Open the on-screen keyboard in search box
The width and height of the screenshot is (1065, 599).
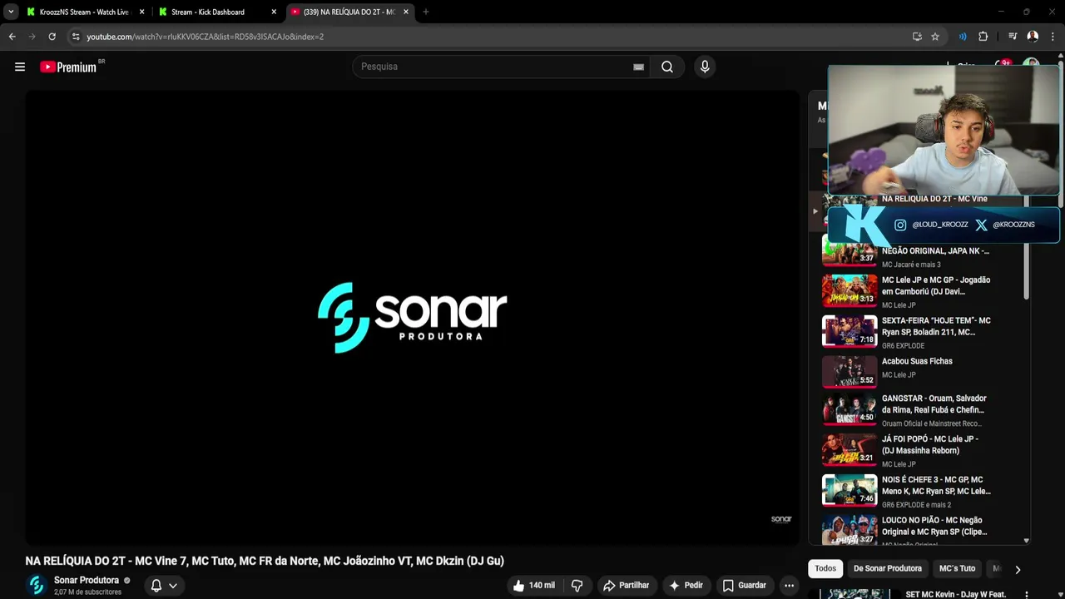click(x=638, y=67)
